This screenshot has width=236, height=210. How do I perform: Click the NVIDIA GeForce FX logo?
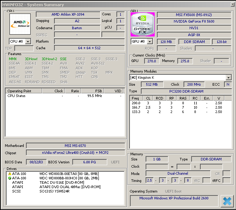click(x=143, y=24)
